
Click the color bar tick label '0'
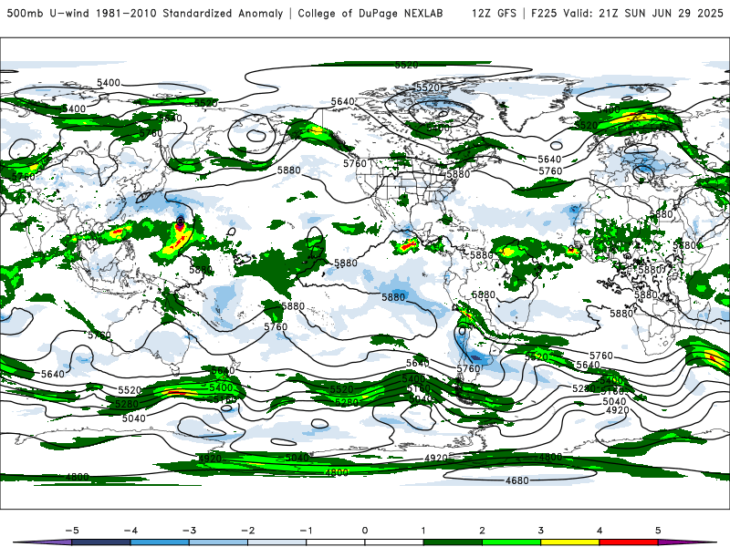click(365, 531)
